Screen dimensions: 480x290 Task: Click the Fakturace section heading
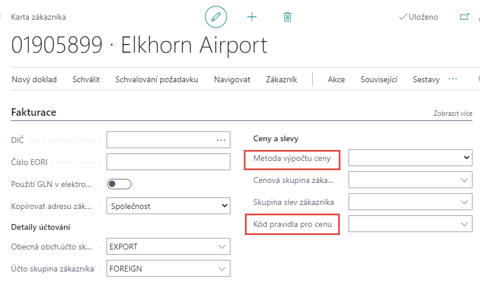34,112
